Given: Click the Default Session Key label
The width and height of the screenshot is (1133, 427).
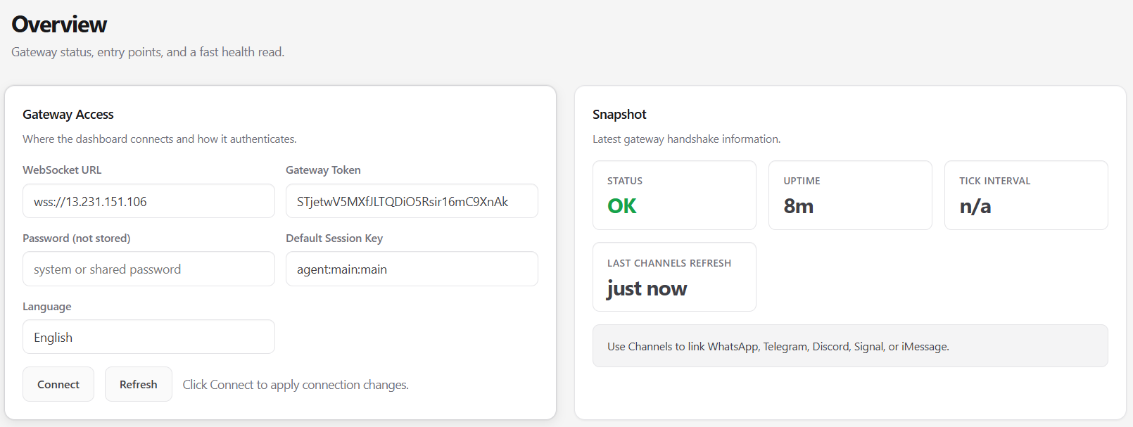Looking at the screenshot, I should (x=334, y=238).
